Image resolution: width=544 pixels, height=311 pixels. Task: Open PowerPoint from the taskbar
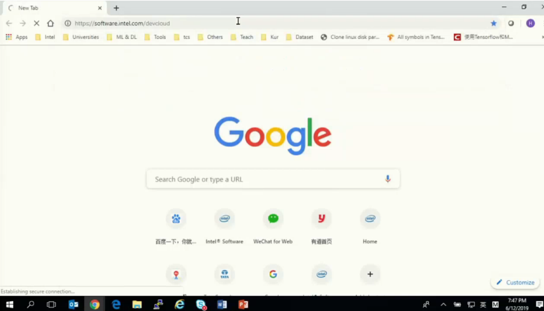tap(243, 305)
